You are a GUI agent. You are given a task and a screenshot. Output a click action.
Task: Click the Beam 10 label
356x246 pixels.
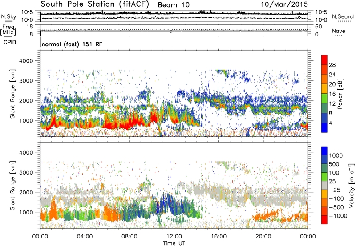click(174, 5)
